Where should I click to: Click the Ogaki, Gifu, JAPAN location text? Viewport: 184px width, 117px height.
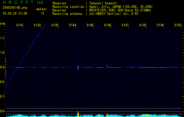121,7
